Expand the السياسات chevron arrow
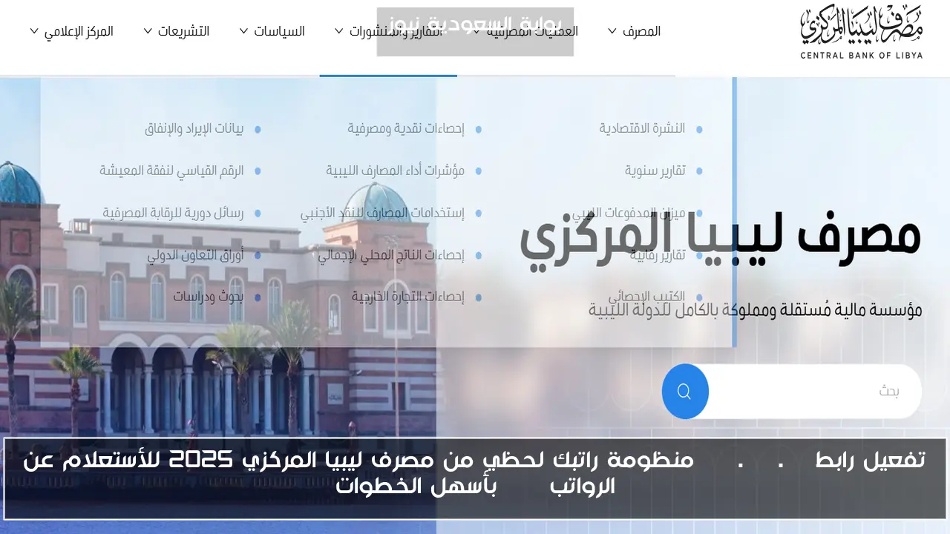This screenshot has width=950, height=534. click(x=243, y=31)
